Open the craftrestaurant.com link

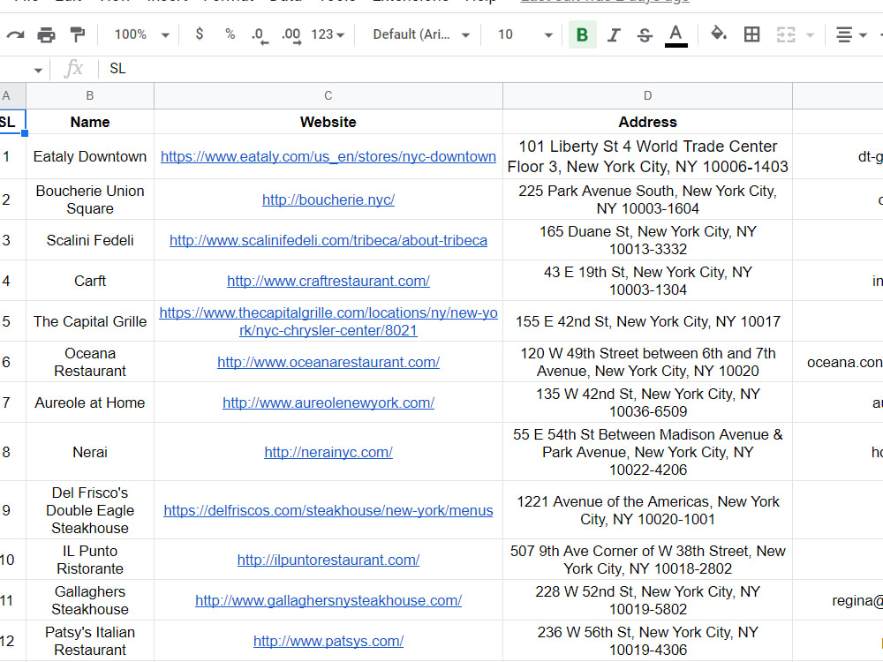click(x=328, y=281)
